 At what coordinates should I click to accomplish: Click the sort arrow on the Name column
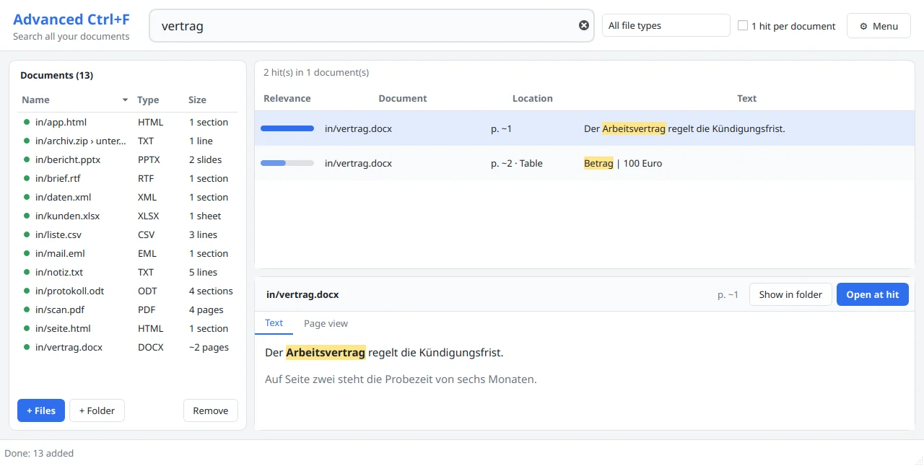[125, 100]
